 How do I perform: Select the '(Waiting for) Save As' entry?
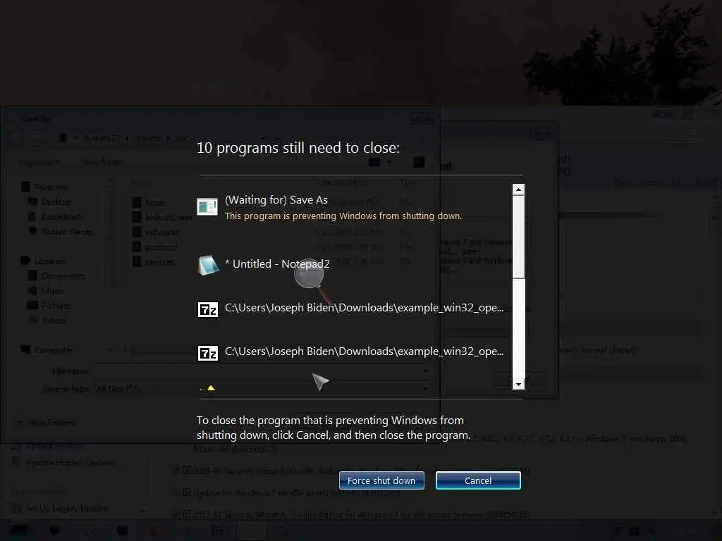(x=276, y=200)
